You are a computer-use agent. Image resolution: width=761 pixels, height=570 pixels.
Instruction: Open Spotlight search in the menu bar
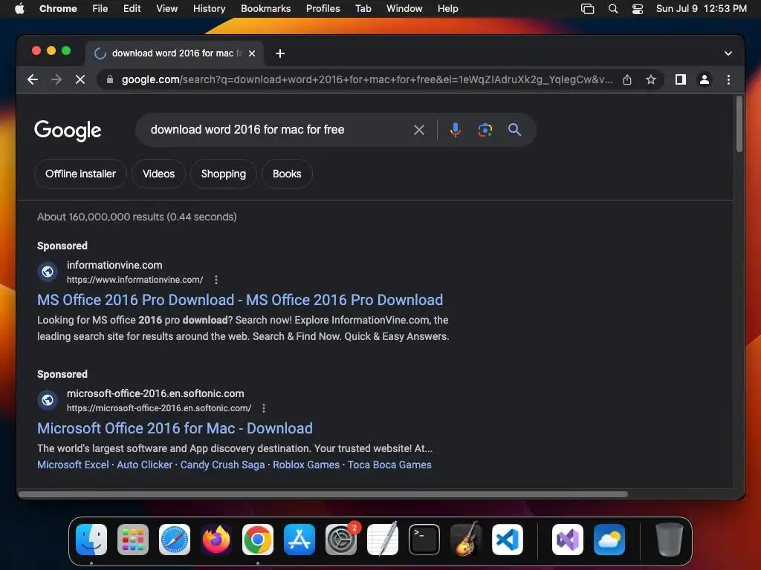click(x=613, y=9)
